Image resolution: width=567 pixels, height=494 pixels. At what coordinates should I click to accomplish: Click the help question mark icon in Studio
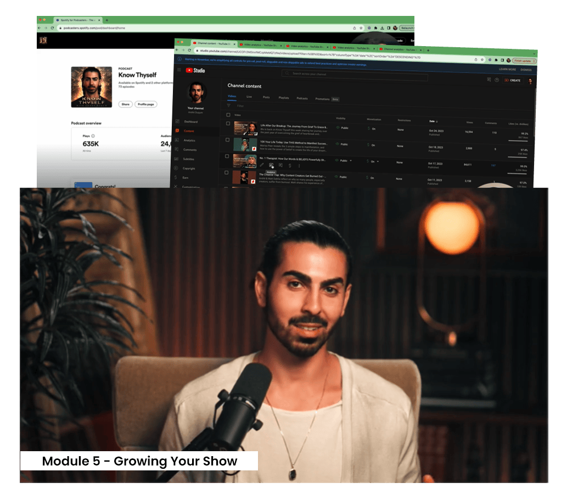497,80
